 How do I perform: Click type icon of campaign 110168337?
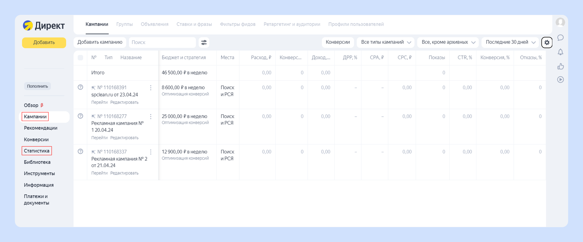coord(93,152)
